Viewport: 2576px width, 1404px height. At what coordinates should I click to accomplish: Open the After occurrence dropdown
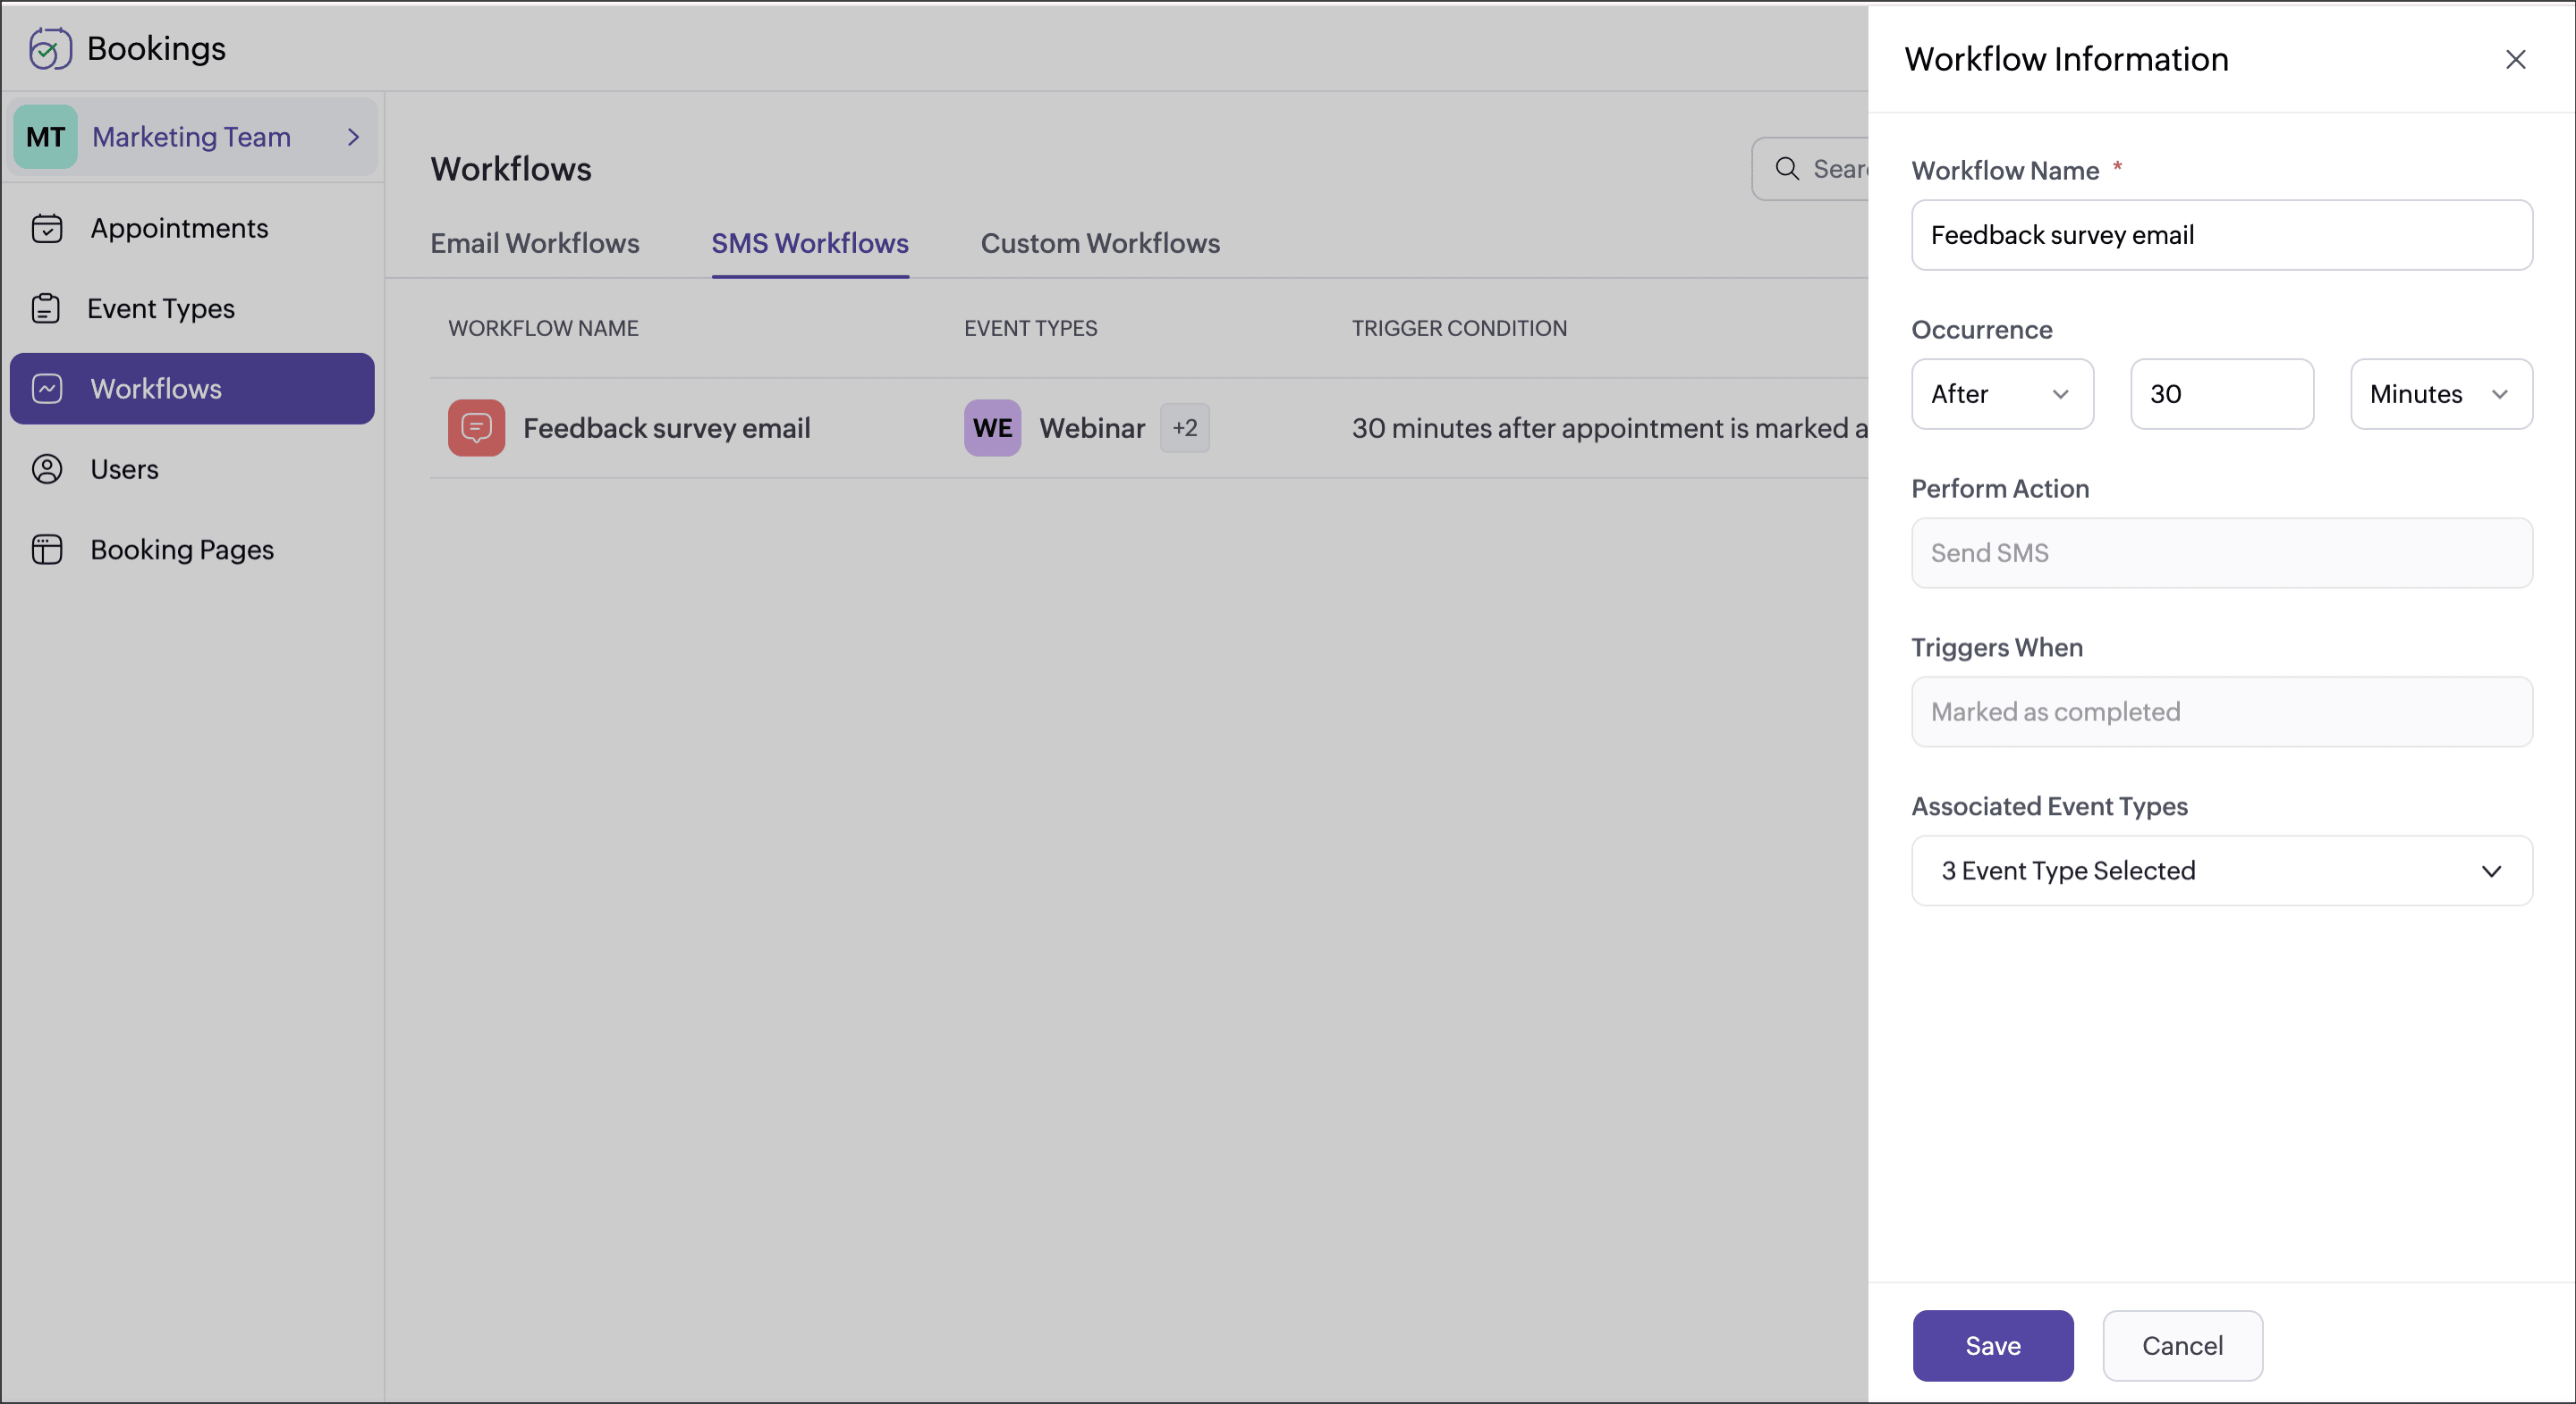point(2002,394)
